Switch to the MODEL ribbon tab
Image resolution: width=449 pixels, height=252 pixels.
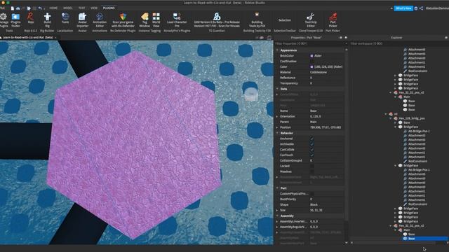68,8
